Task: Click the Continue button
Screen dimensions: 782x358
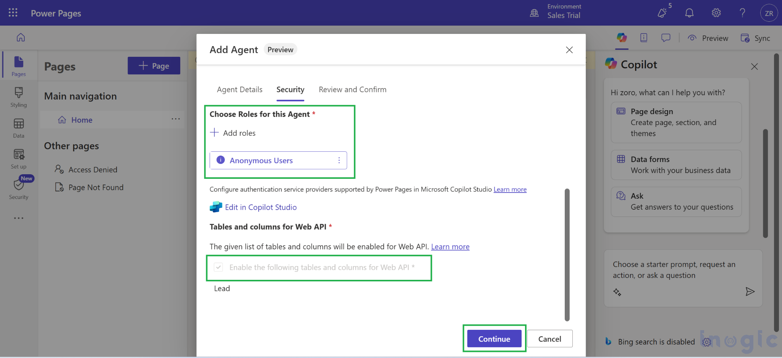Action: click(x=494, y=339)
